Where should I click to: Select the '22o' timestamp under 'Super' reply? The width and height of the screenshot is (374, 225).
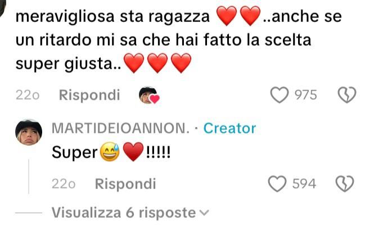tap(64, 184)
